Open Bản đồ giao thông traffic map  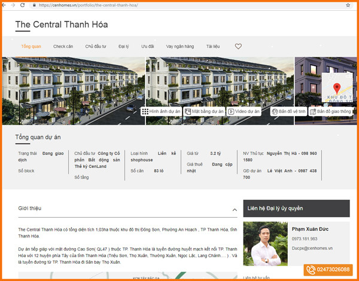330,111
